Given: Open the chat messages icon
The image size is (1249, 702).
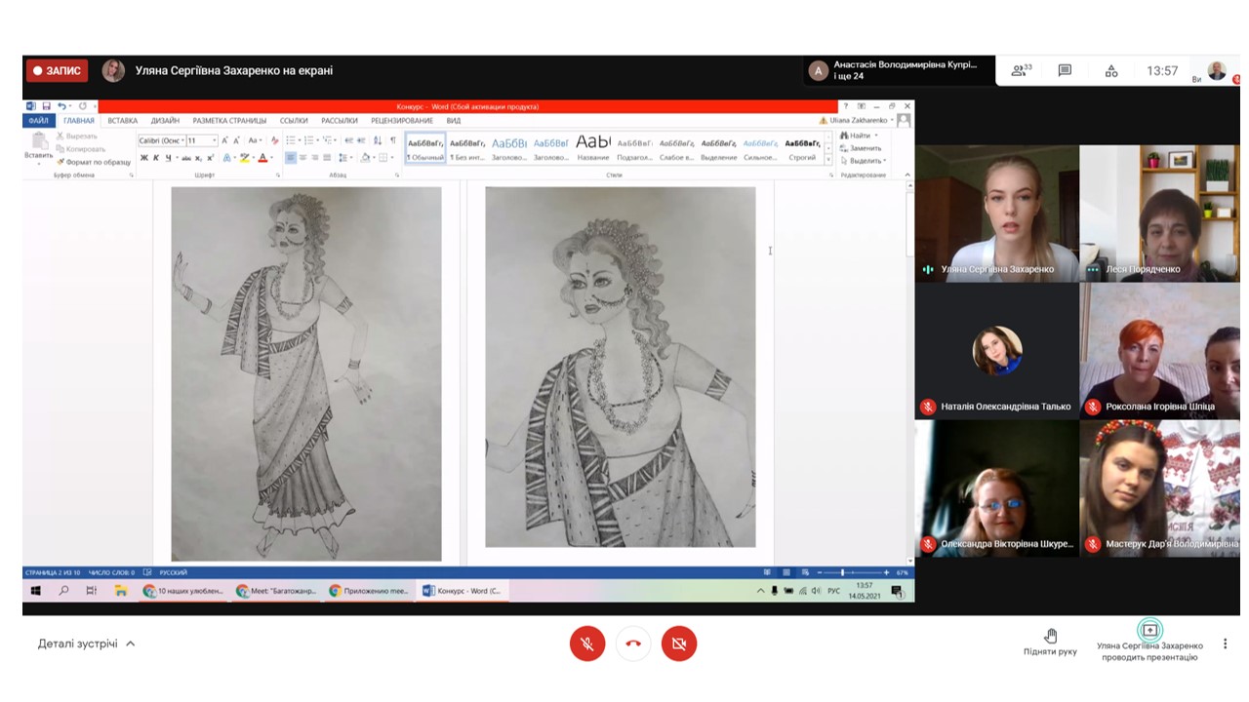Looking at the screenshot, I should pyautogui.click(x=1065, y=70).
